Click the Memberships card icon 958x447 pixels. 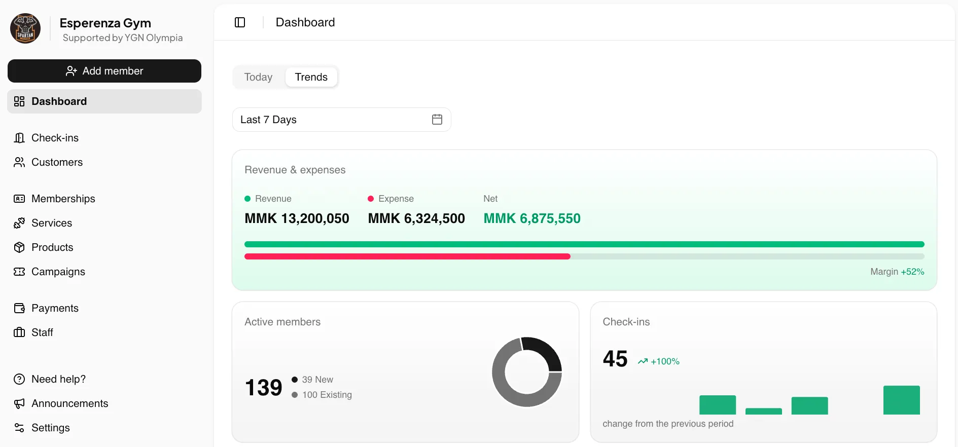19,199
